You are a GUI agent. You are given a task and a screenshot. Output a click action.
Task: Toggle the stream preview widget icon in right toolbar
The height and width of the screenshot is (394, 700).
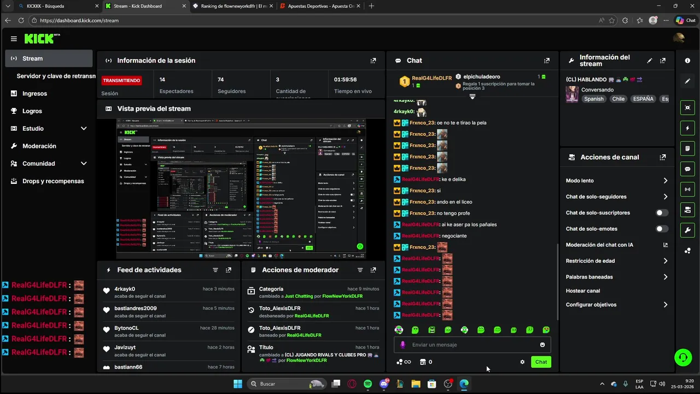pos(687,108)
